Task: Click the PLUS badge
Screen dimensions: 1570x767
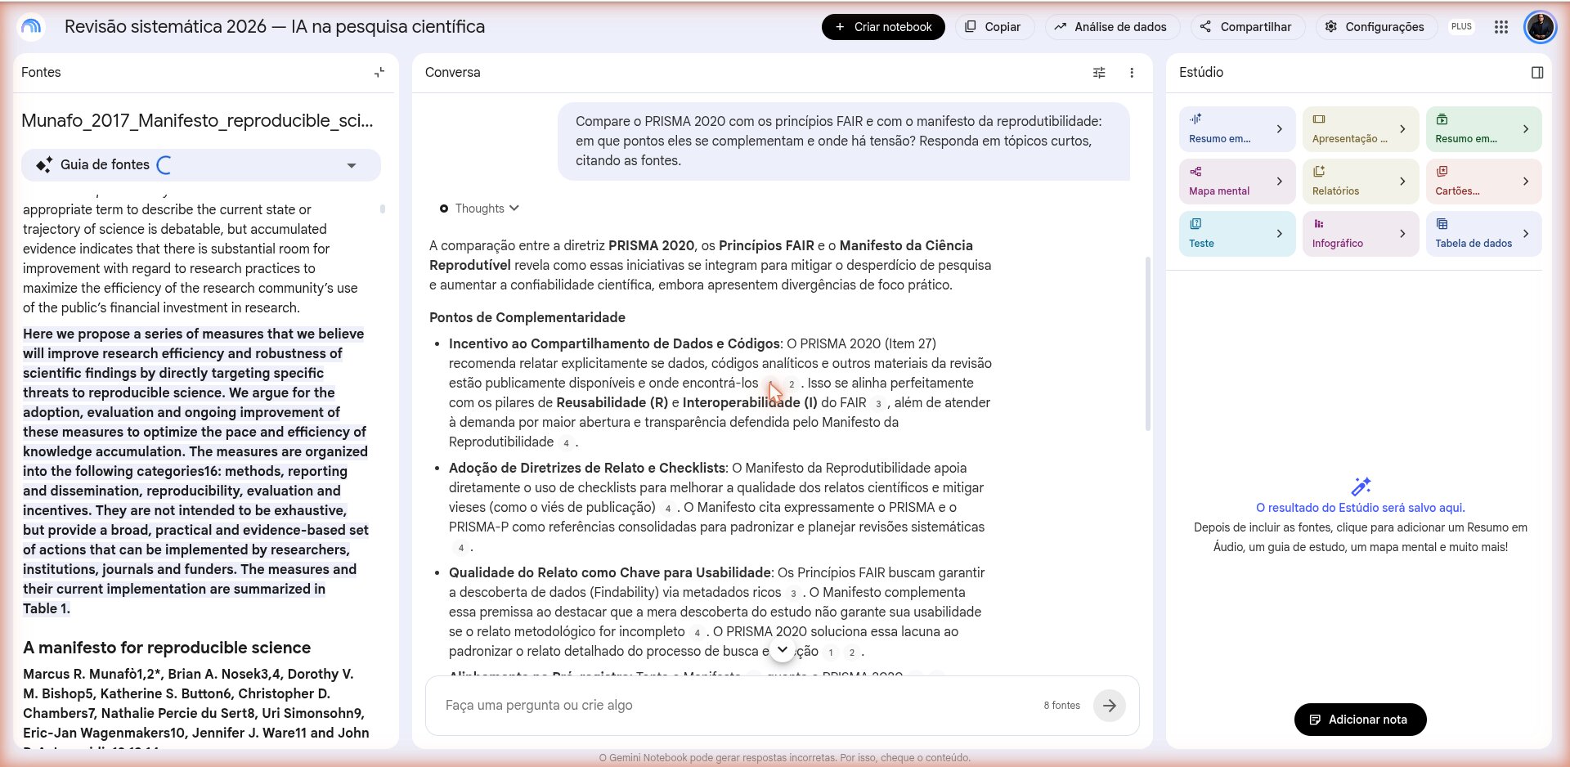Action: click(1461, 27)
